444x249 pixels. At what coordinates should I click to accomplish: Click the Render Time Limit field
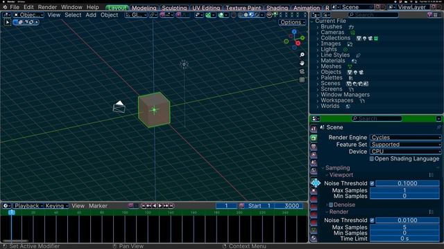404,239
